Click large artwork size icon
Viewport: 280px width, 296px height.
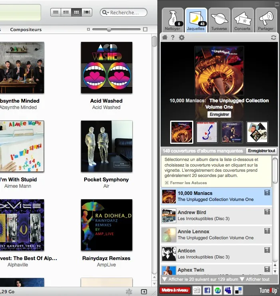(145, 30)
